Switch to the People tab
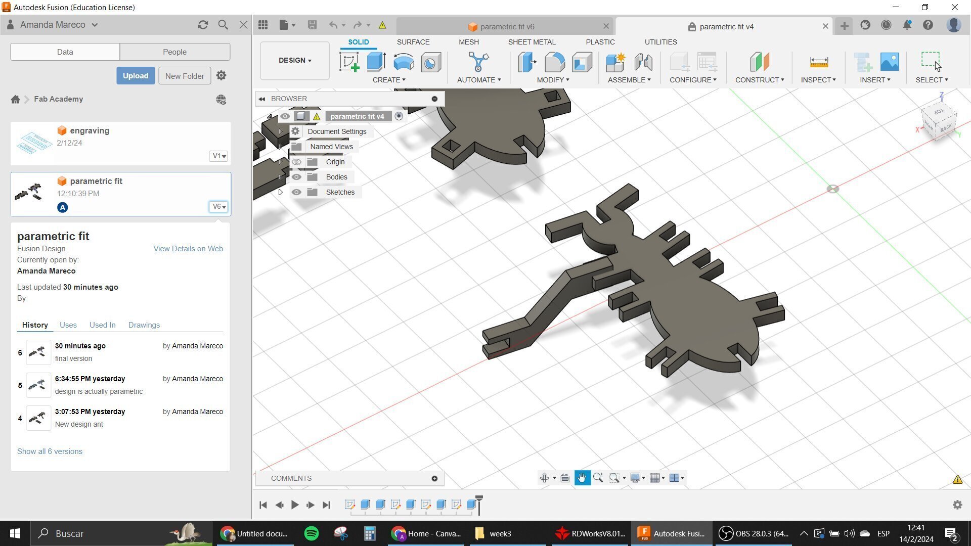Image resolution: width=971 pixels, height=546 pixels. point(174,52)
